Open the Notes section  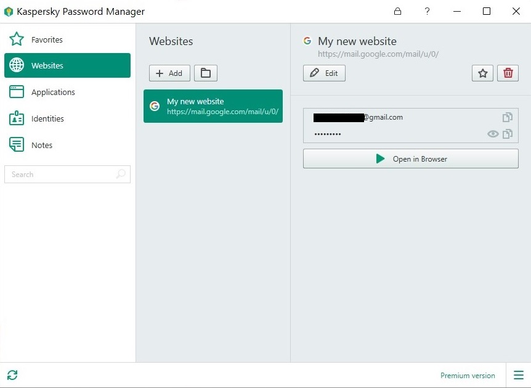point(67,145)
